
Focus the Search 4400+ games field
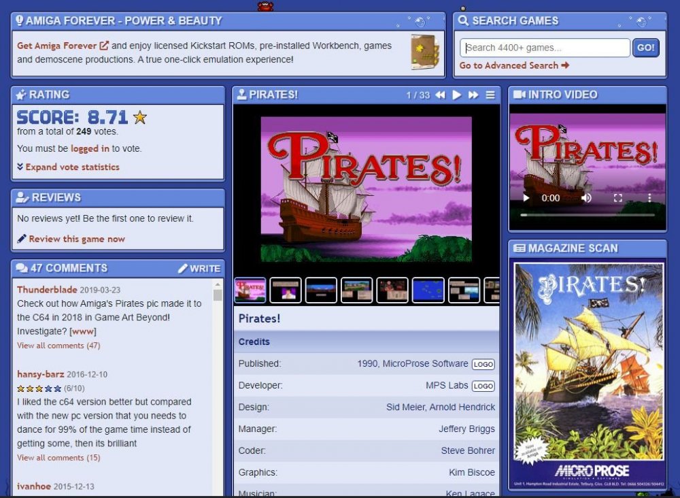click(x=545, y=48)
